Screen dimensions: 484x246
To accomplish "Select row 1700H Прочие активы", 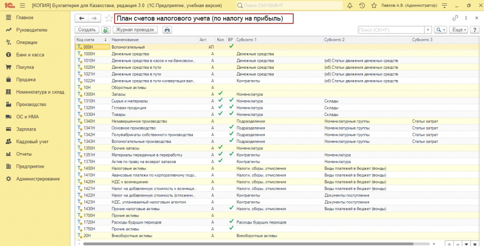I will click(277, 215).
